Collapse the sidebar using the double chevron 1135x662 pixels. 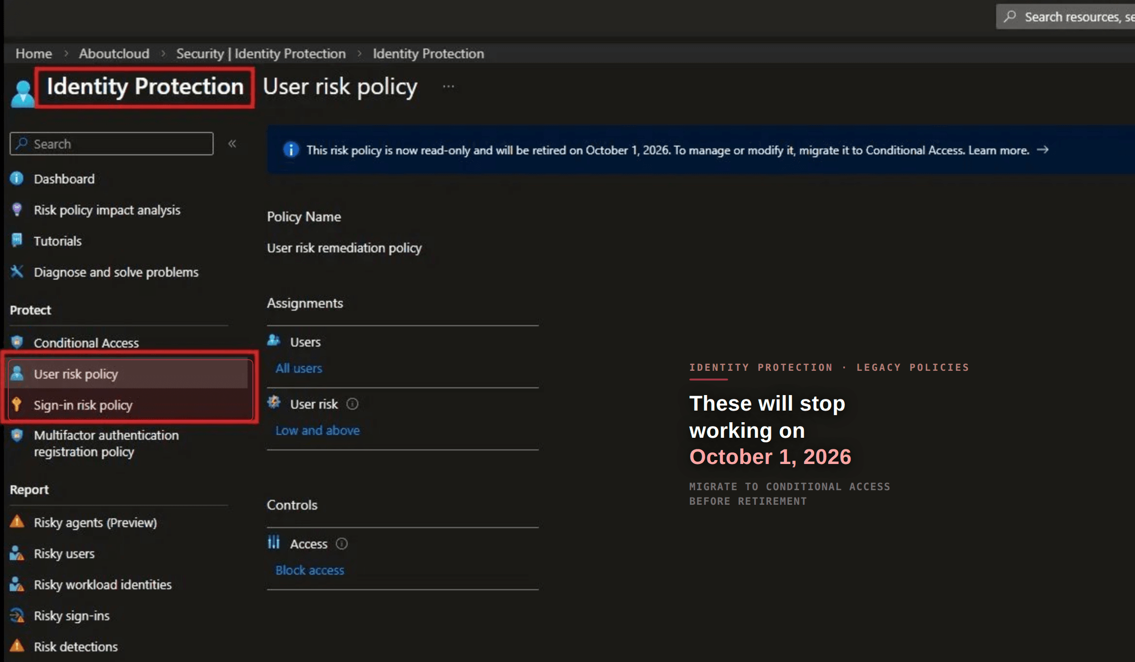[x=232, y=144]
